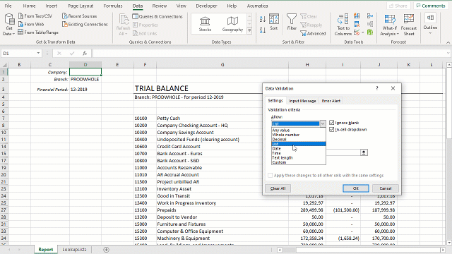Collapse the ribbon with the chevron

[448, 42]
